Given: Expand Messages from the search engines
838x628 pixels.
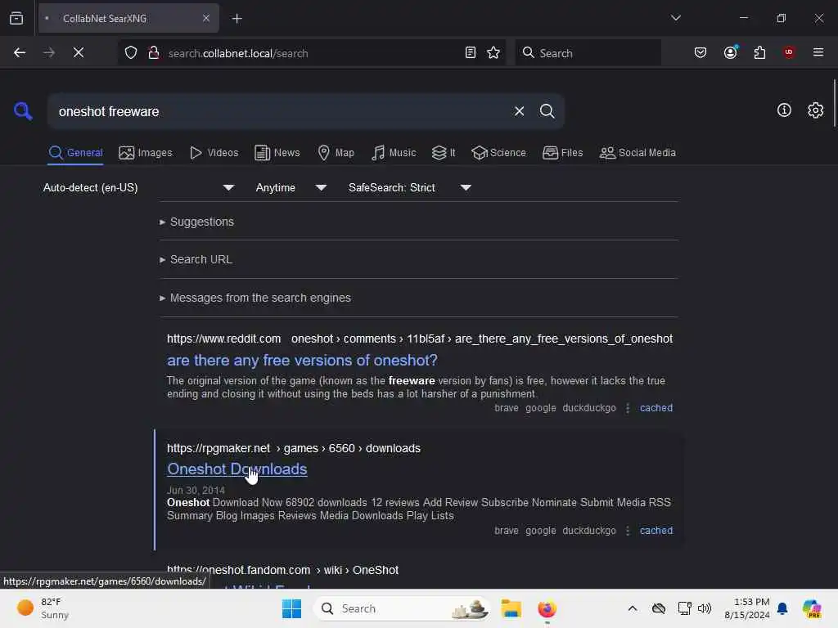Looking at the screenshot, I should (x=255, y=298).
